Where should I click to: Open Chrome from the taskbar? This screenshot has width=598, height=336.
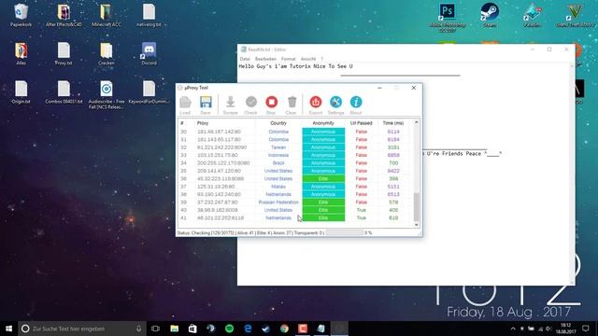pyautogui.click(x=284, y=329)
